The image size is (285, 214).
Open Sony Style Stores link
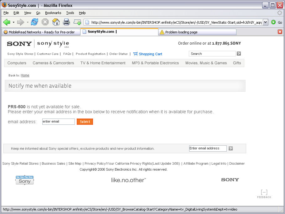tap(20, 54)
